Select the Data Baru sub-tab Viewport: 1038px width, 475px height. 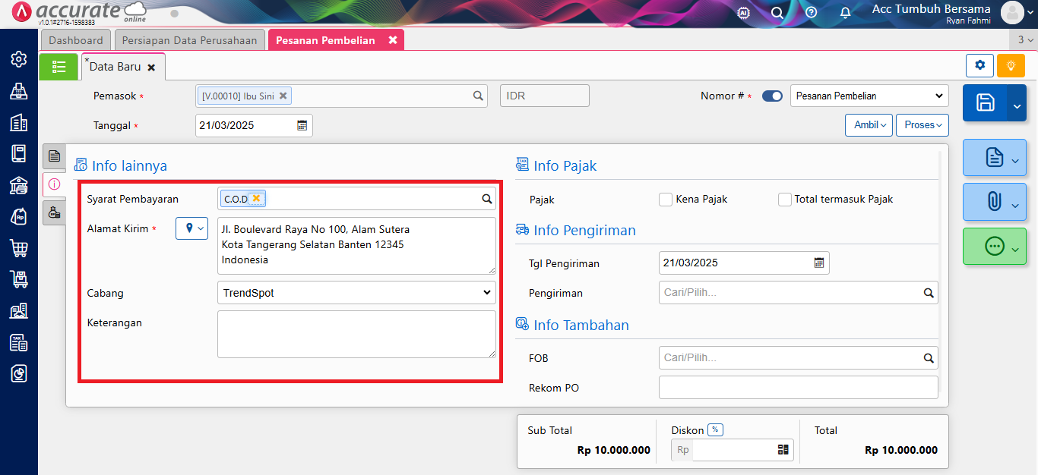(x=115, y=67)
